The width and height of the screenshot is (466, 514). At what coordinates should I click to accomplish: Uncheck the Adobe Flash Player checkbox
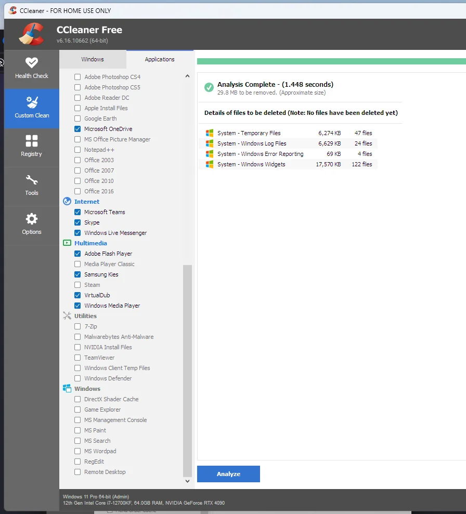pyautogui.click(x=77, y=254)
